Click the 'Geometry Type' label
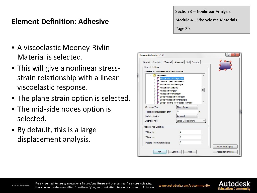The height and width of the screenshot is (193, 257). (152, 107)
